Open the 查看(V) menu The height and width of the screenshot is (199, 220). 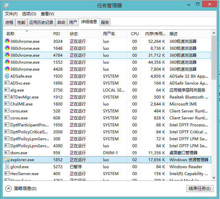(x=48, y=14)
